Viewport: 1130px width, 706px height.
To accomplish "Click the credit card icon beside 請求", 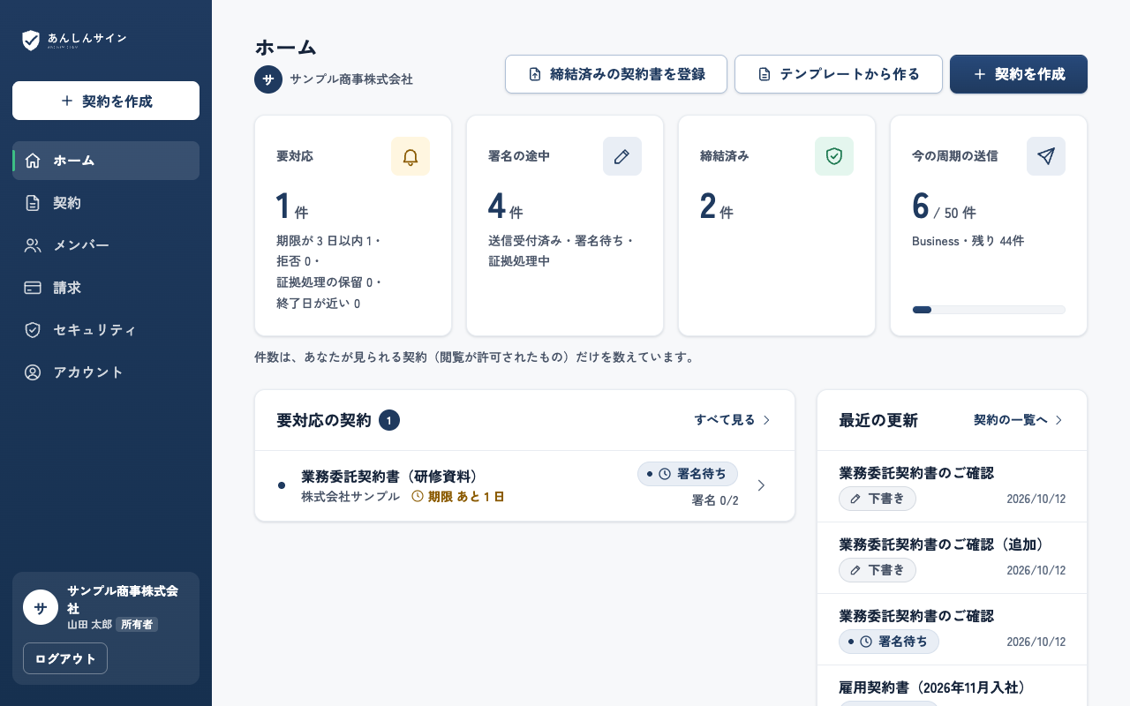I will 33,288.
